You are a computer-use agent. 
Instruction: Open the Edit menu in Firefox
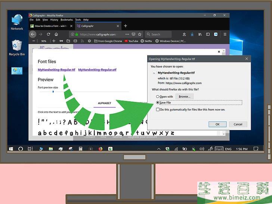coord(38,20)
